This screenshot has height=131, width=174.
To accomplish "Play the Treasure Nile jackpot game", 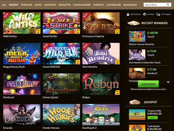I will (x=152, y=118).
